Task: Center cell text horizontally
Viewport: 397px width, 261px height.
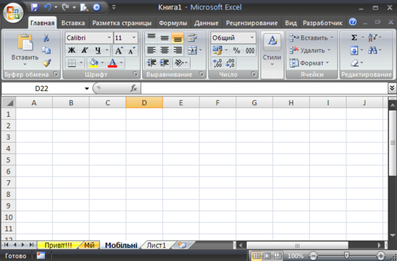Action: coord(165,50)
